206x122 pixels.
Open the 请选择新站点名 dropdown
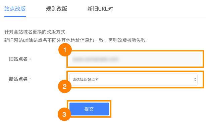pyautogui.click(x=134, y=80)
